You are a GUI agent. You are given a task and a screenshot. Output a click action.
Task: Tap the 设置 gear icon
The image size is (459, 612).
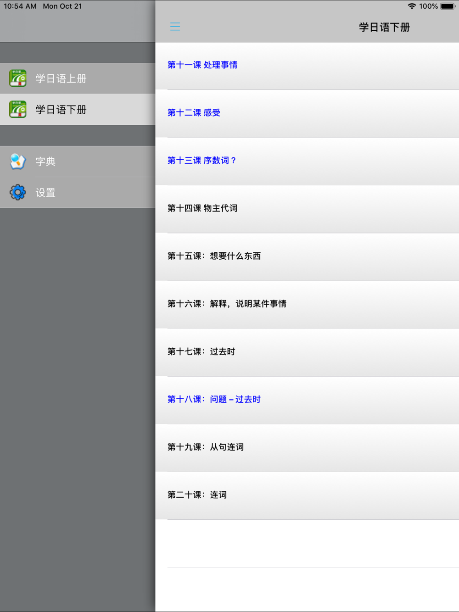coord(18,192)
